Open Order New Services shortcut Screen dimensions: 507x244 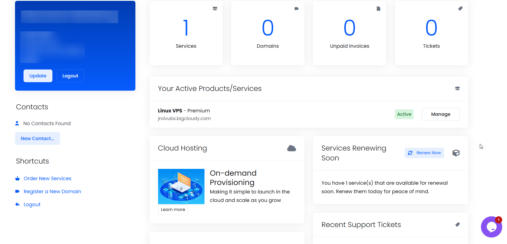click(x=48, y=178)
